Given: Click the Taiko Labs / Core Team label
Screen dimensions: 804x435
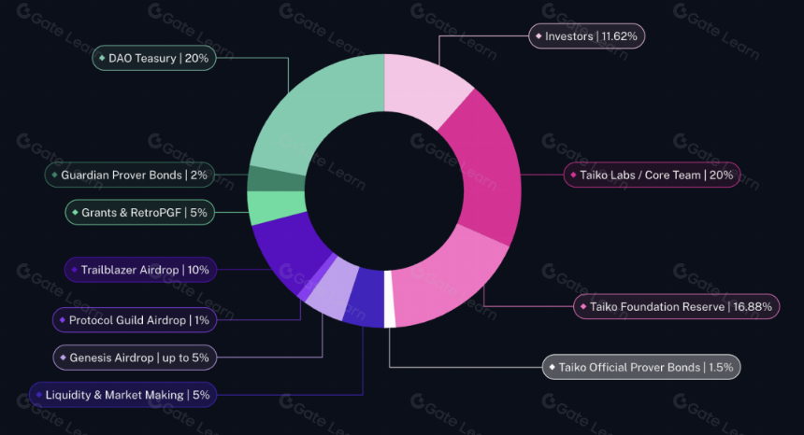Looking at the screenshot, I should [653, 175].
